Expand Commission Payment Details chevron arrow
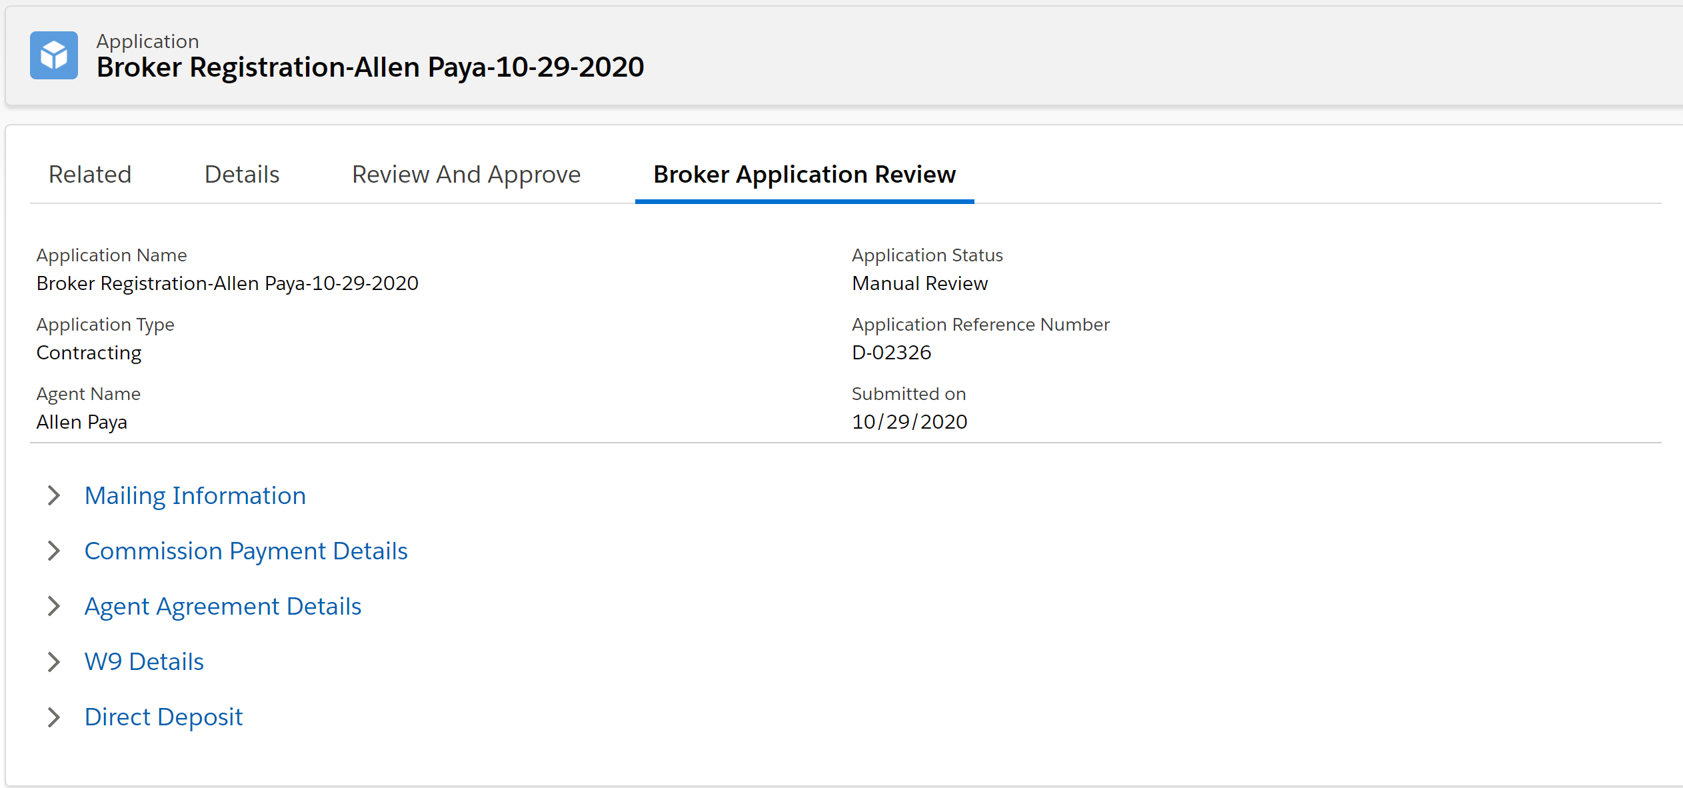This screenshot has width=1683, height=788. [x=54, y=551]
